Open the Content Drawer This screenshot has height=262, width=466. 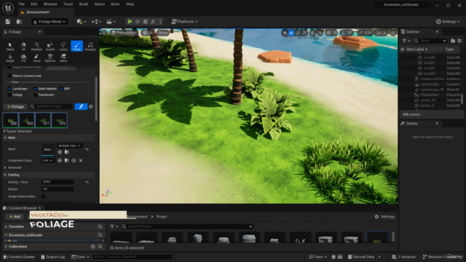(19, 257)
